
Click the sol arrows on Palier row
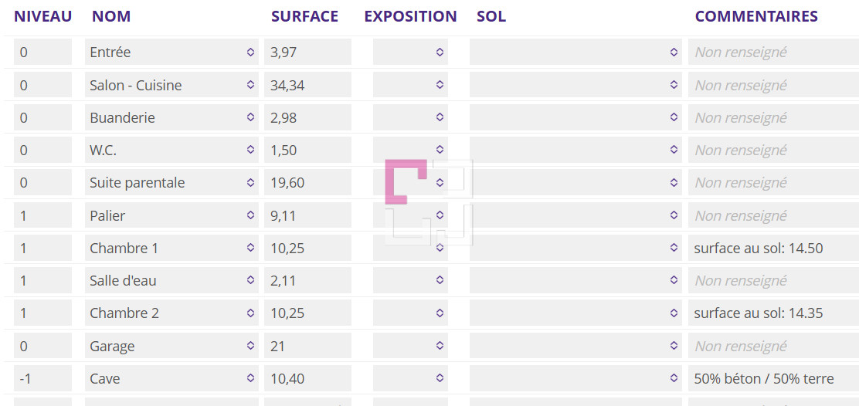674,215
